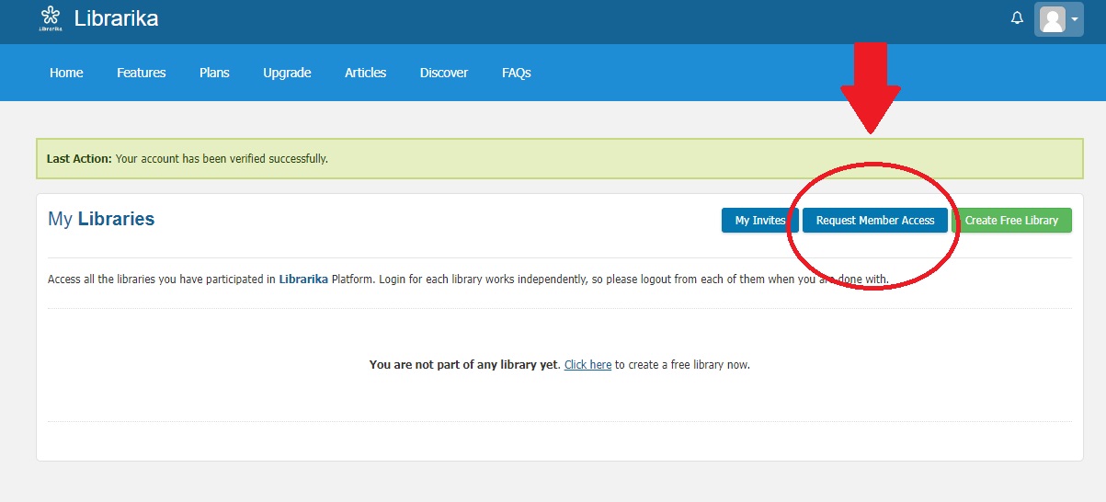Open the Articles menu item
This screenshot has width=1106, height=502.
tap(366, 73)
